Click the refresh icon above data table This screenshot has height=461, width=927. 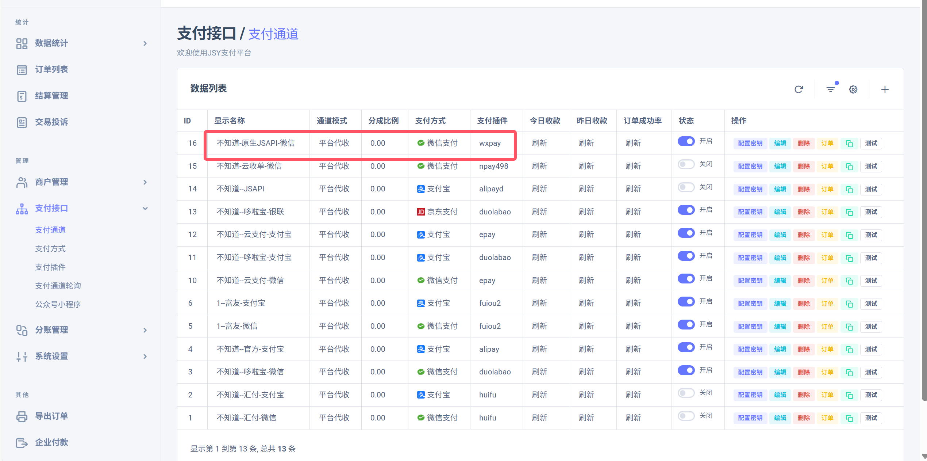click(x=799, y=89)
